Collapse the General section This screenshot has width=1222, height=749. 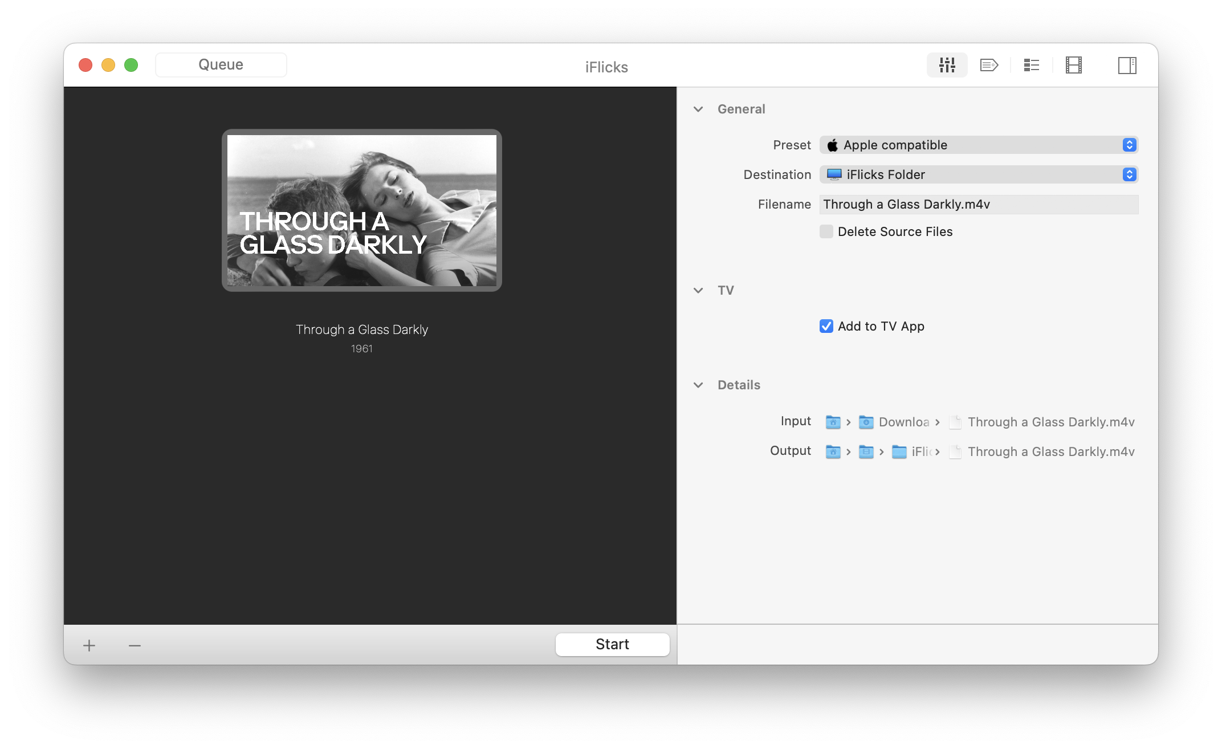[698, 109]
